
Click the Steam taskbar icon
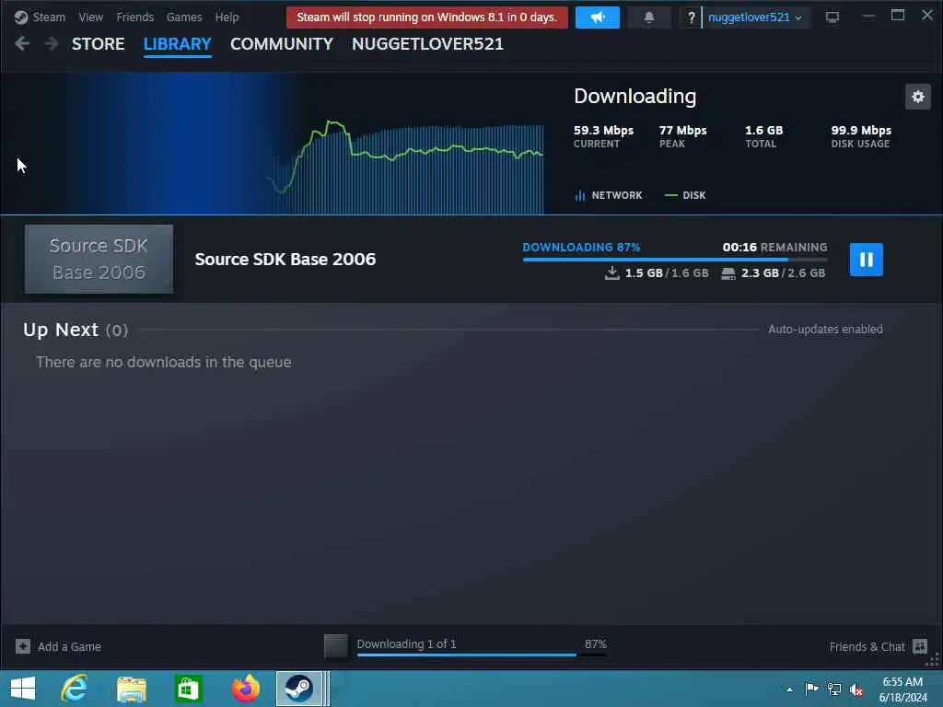tap(299, 689)
